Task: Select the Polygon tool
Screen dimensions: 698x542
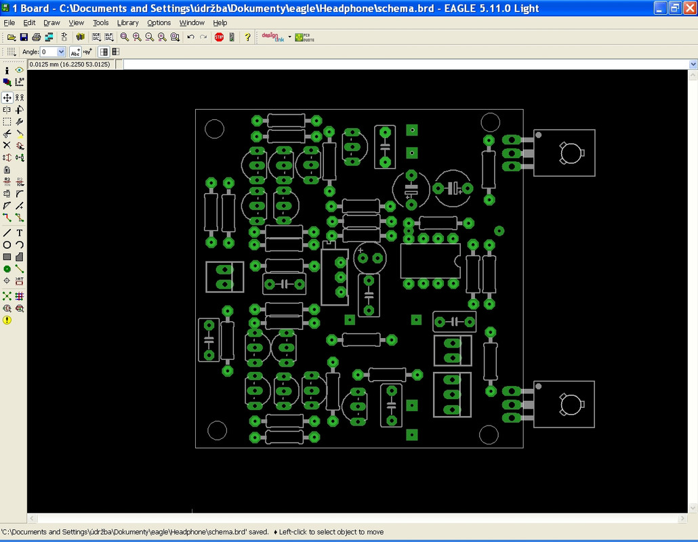Action: pyautogui.click(x=20, y=257)
